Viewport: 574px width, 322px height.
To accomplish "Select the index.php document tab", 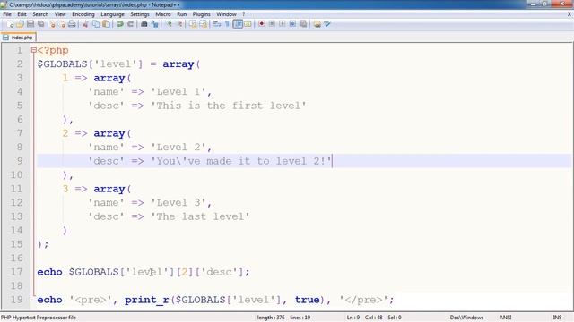I will coord(18,38).
